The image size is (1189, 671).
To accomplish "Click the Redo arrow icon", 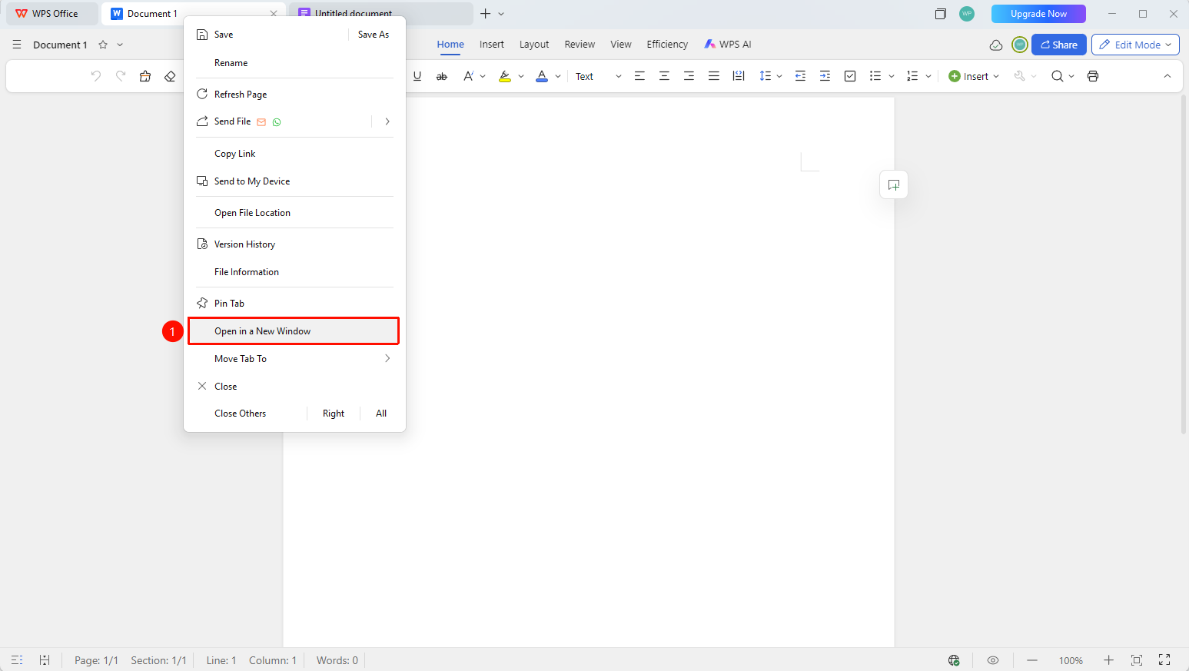I will pyautogui.click(x=121, y=76).
